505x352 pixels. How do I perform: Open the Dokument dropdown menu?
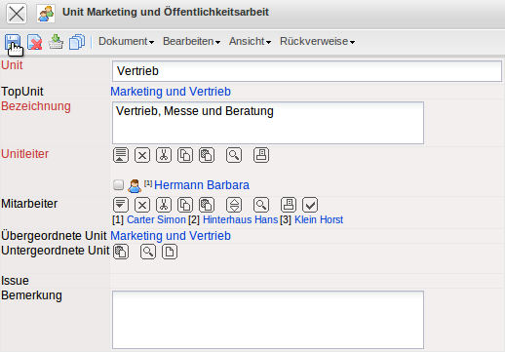point(126,42)
